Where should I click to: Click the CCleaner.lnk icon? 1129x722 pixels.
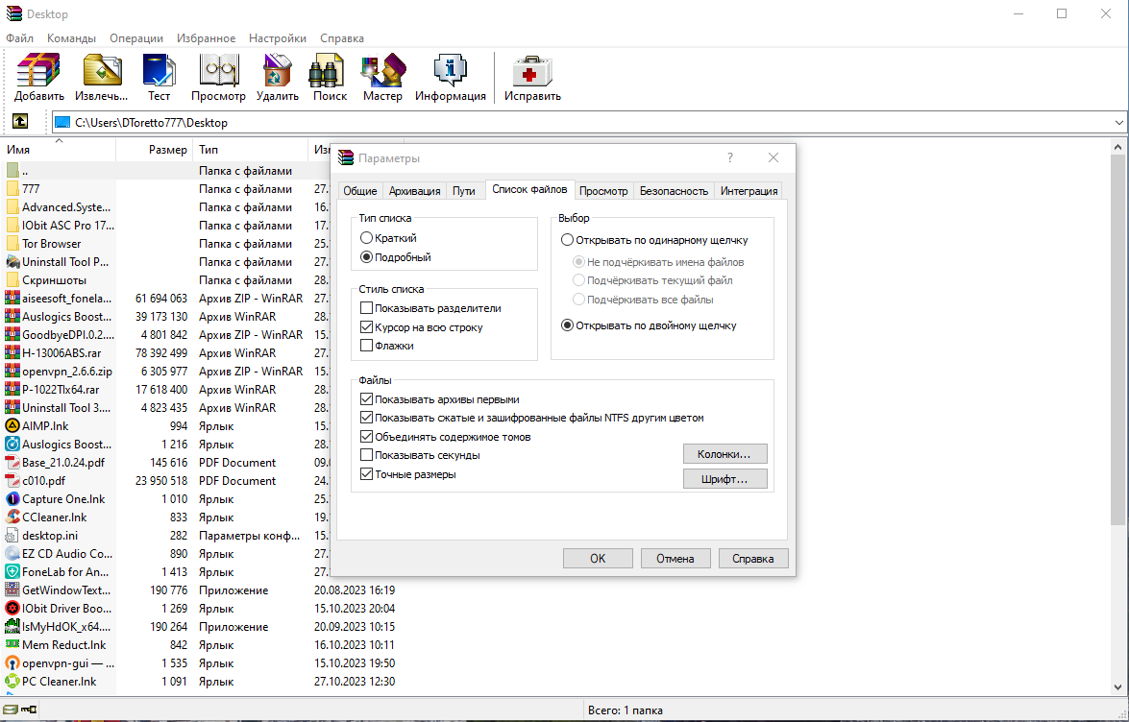click(x=12, y=517)
